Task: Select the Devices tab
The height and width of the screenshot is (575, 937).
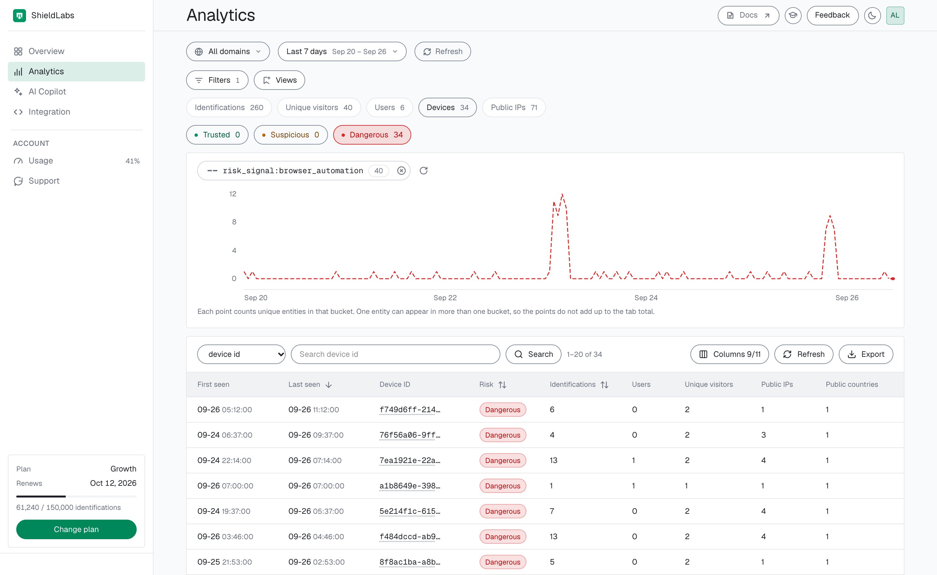Action: [447, 108]
